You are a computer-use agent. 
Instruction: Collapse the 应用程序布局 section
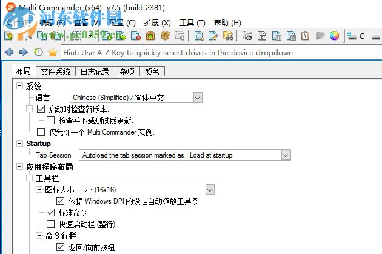pyautogui.click(x=19, y=167)
